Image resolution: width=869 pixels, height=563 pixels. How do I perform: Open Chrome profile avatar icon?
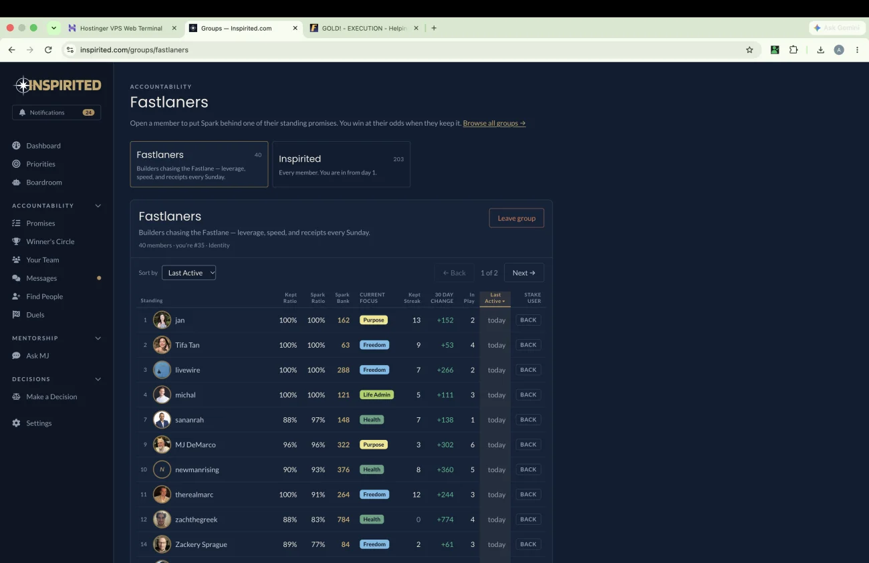pyautogui.click(x=839, y=49)
